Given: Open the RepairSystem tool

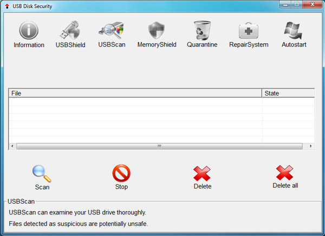Looking at the screenshot, I should (249, 35).
